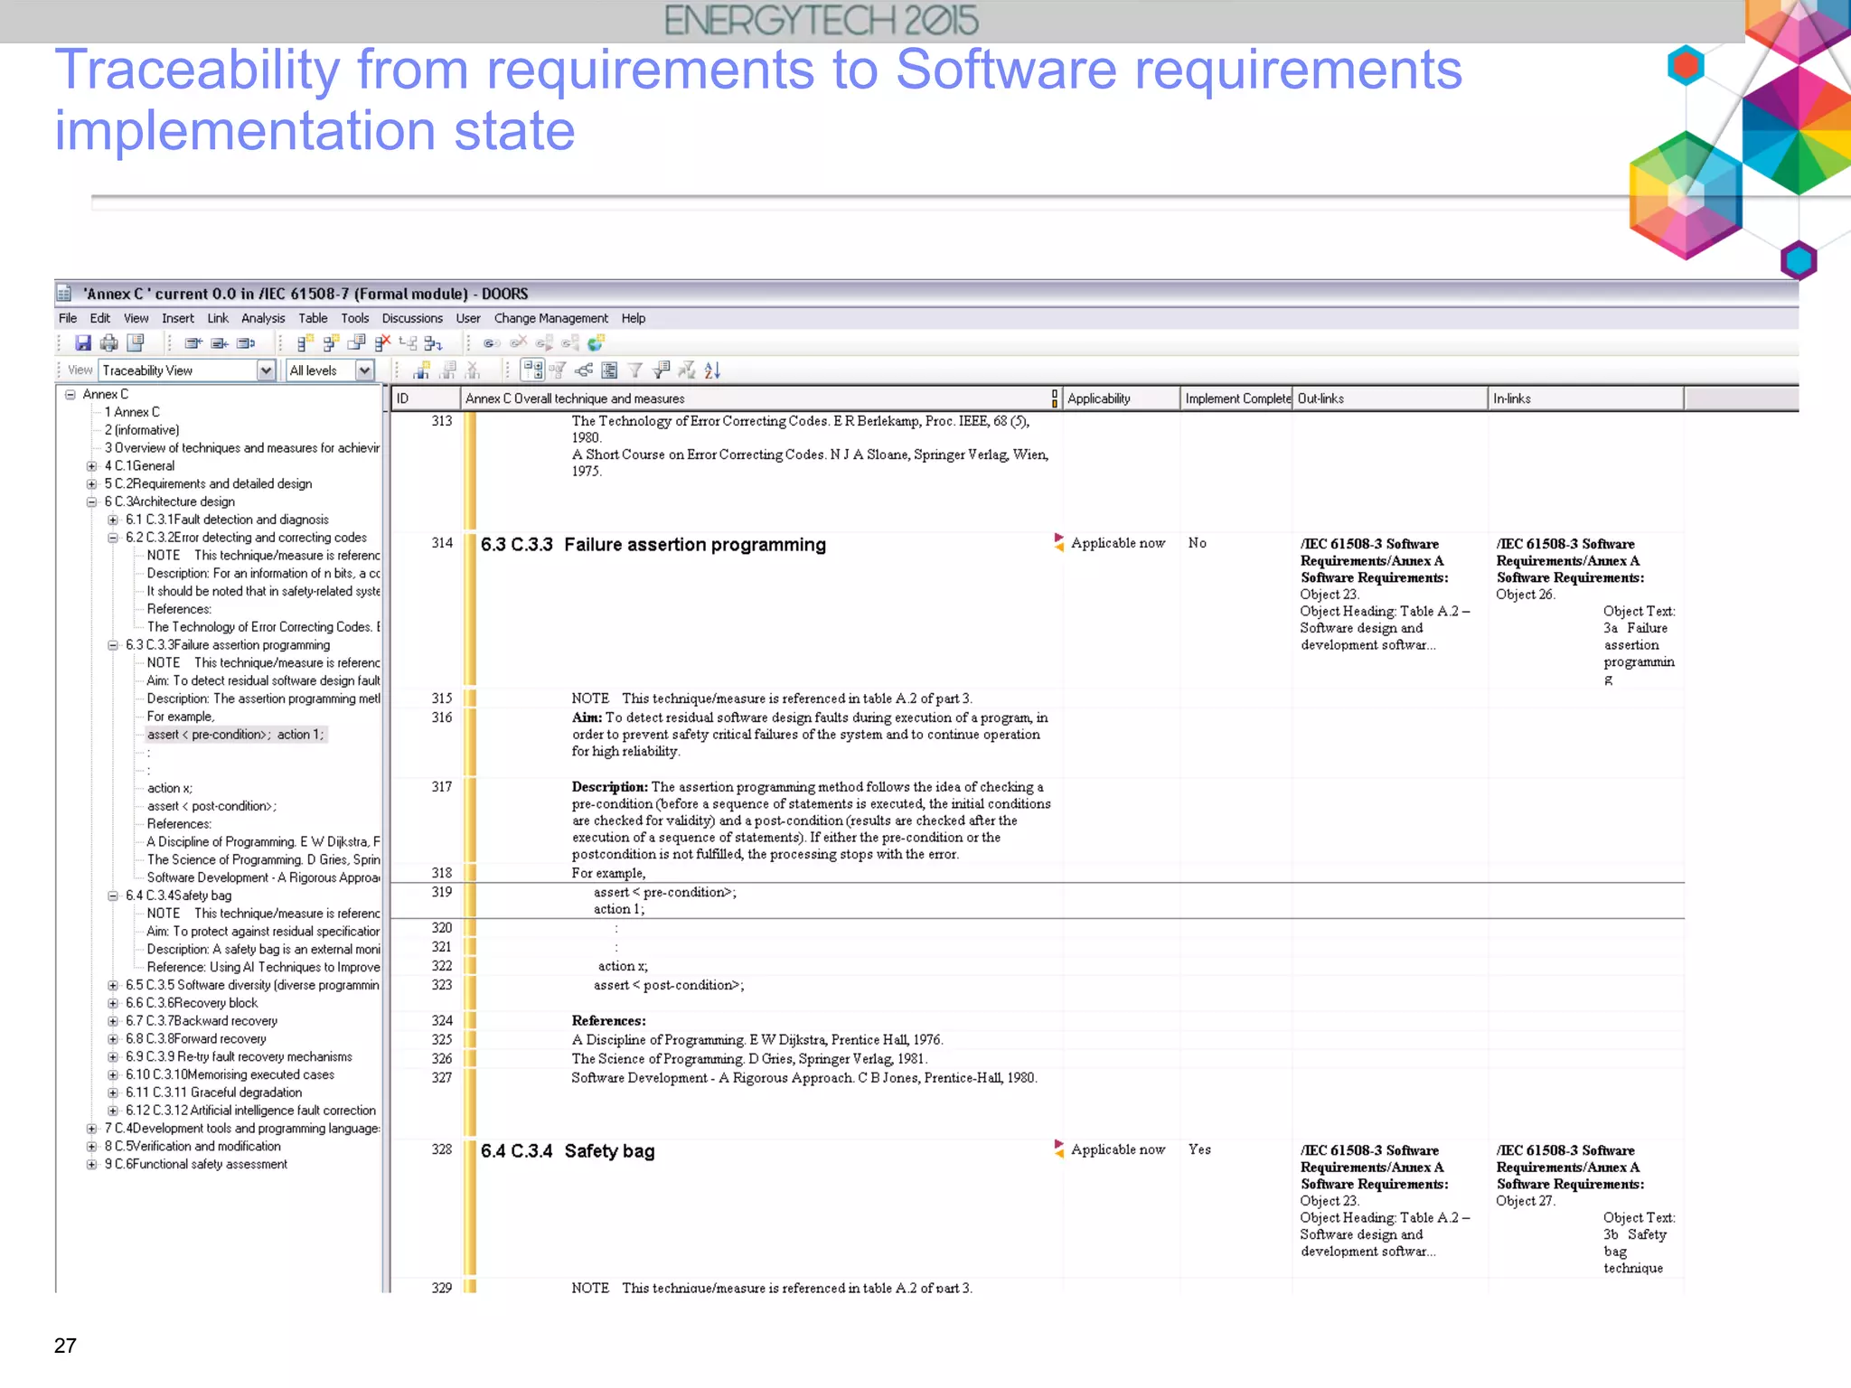The image size is (1851, 1388).
Task: Click the column with circular arrows icon
Action: [x=246, y=342]
